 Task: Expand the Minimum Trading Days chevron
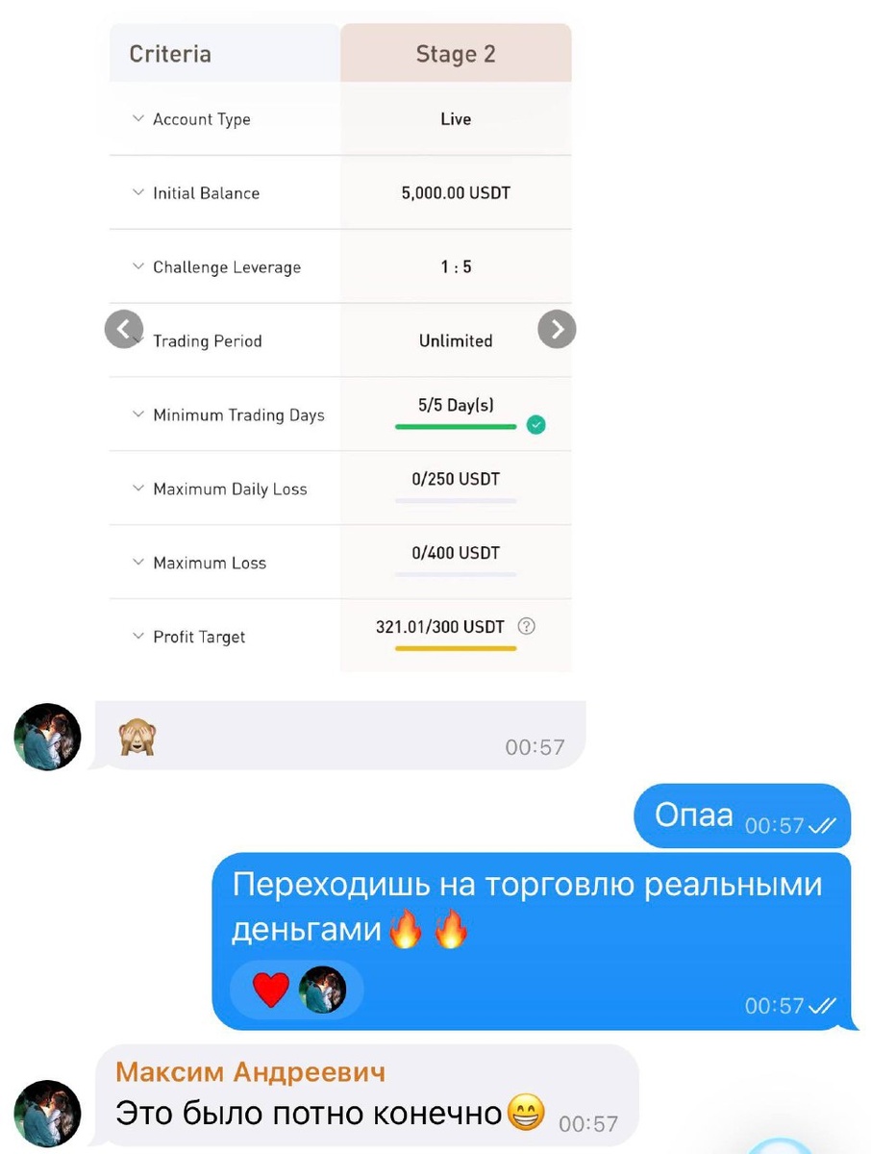(137, 414)
